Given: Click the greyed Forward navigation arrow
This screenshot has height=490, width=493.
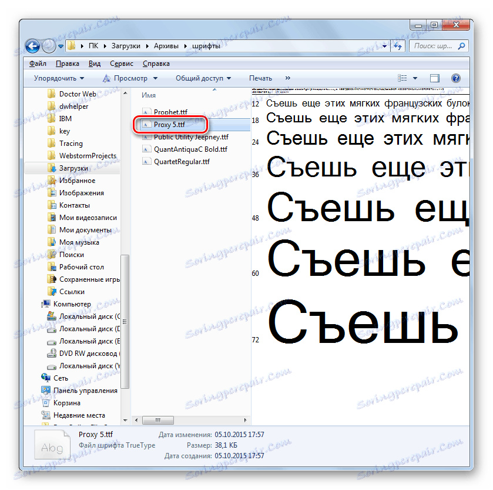Looking at the screenshot, I should [x=48, y=46].
